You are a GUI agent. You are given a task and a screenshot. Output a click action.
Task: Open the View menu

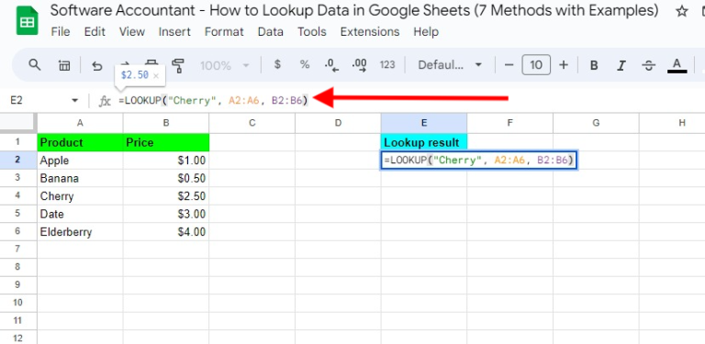[x=132, y=32]
